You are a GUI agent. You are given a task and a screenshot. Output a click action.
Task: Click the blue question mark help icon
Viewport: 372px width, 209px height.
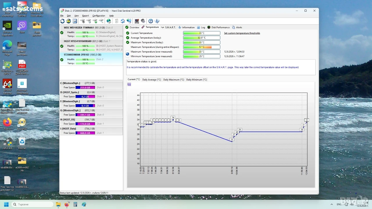151,21
